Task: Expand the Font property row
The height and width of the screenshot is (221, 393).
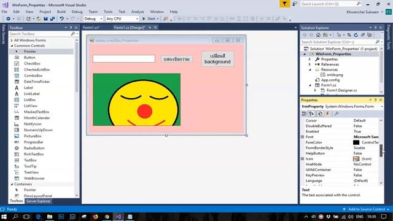Action: [x=303, y=137]
